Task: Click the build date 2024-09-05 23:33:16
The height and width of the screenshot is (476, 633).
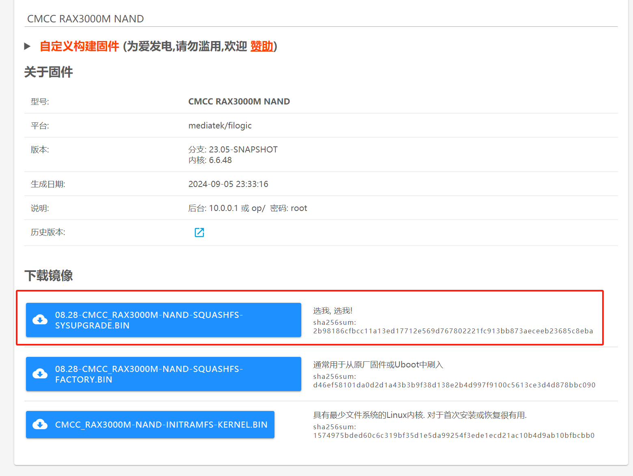Action: click(228, 184)
